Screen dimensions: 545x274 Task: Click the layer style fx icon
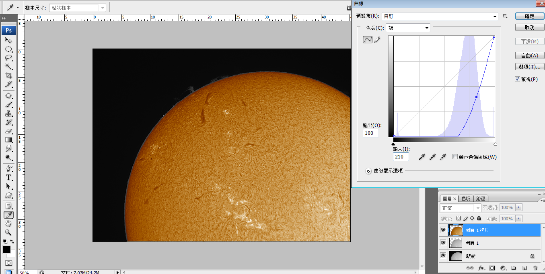(481, 268)
